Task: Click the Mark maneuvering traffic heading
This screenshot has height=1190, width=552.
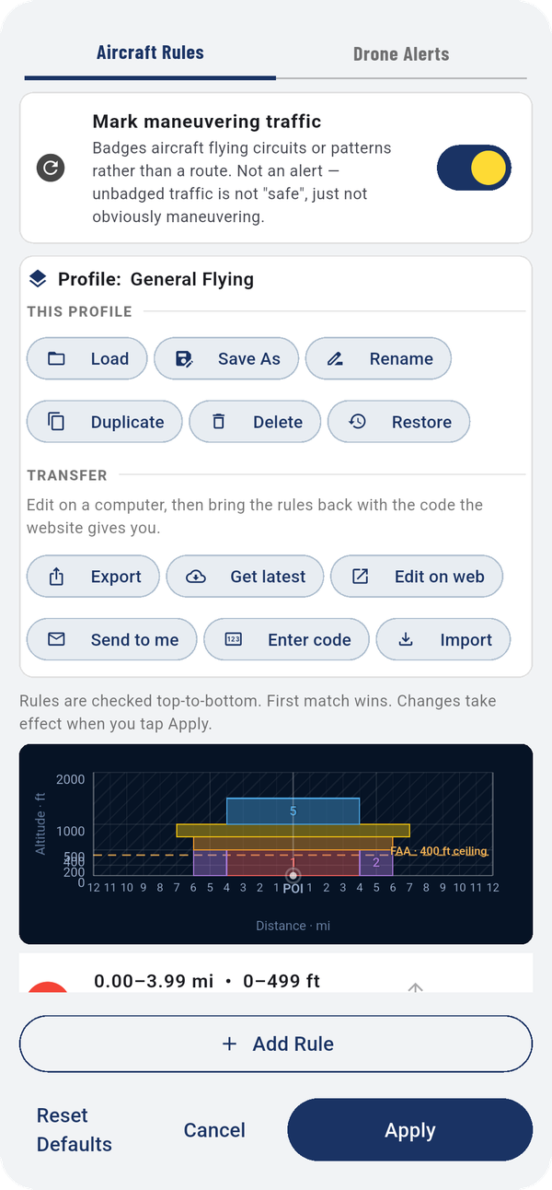Action: 207,122
